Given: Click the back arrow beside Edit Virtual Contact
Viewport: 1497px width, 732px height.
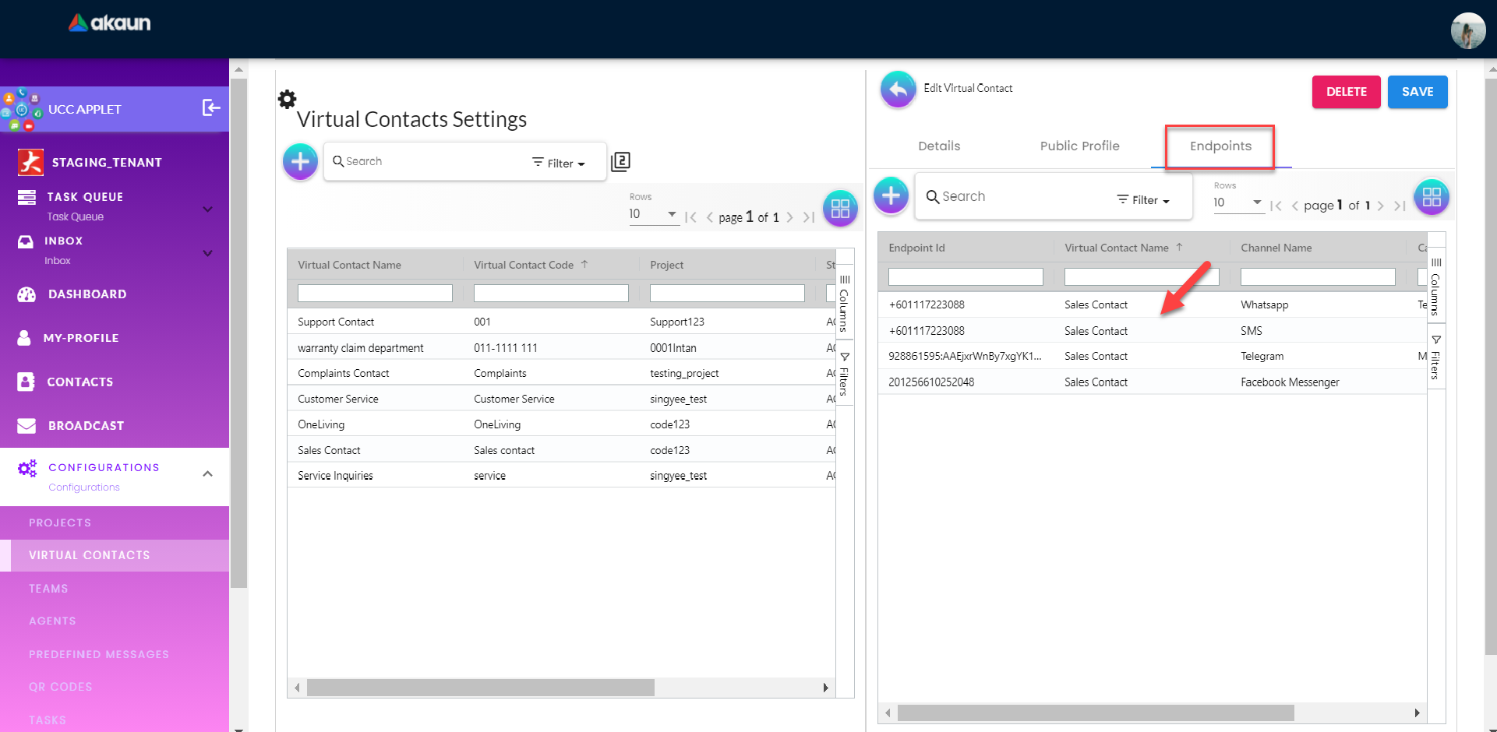Looking at the screenshot, I should pos(898,90).
